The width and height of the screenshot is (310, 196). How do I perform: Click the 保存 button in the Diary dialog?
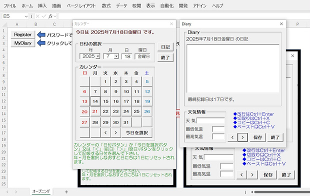258,137
